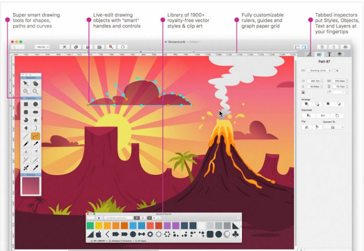Open the color wheel toolbar button
The width and height of the screenshot is (364, 251).
123,47
